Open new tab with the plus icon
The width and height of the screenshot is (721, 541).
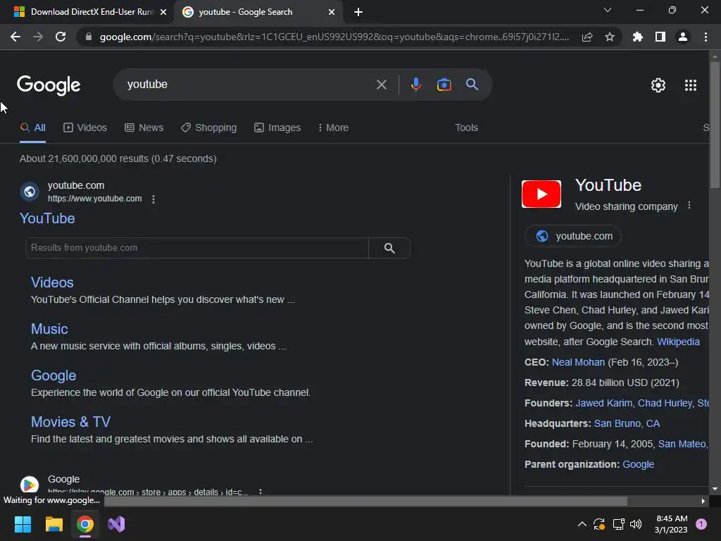[358, 12]
